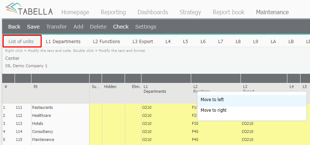Click unit code 112
Image resolution: width=310 pixels, height=145 pixels.
[19, 115]
